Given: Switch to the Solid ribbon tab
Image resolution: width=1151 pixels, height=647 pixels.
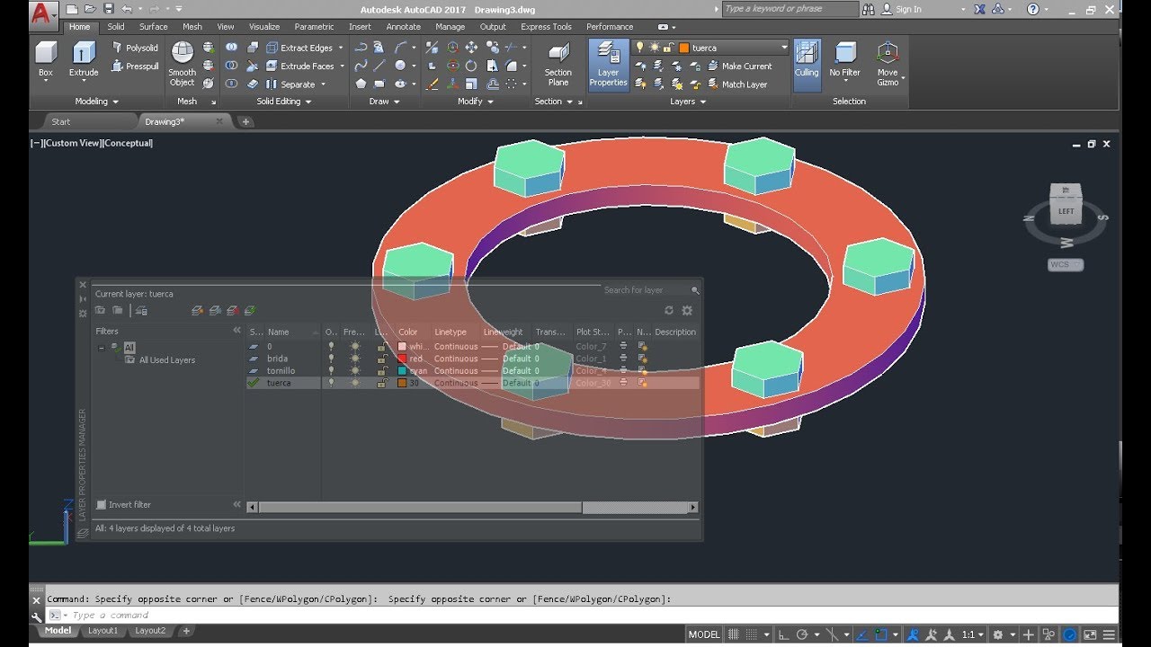Looking at the screenshot, I should click(x=116, y=27).
